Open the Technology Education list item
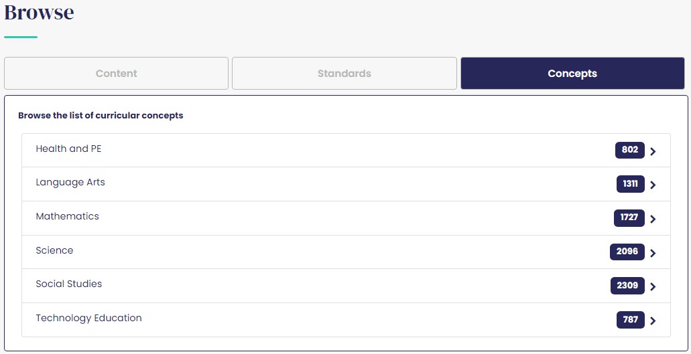This screenshot has width=691, height=354. click(88, 318)
